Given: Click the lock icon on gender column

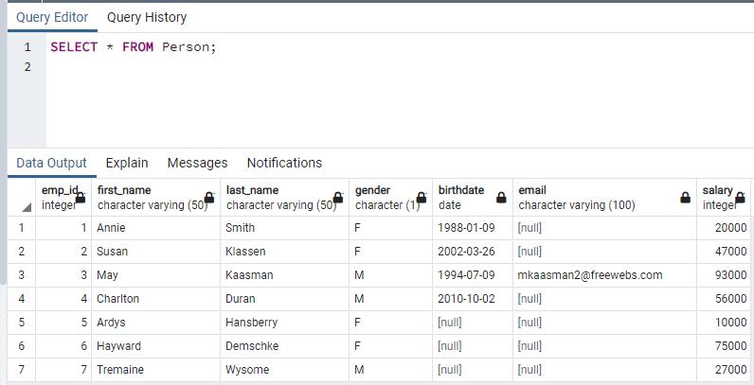Looking at the screenshot, I should pyautogui.click(x=422, y=198).
